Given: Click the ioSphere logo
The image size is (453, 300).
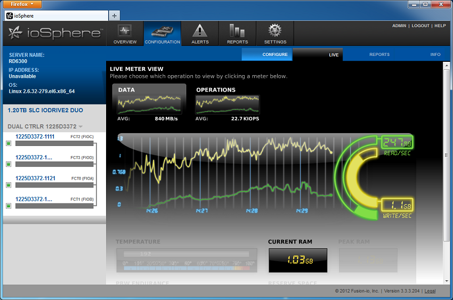Looking at the screenshot, I should tap(55, 33).
